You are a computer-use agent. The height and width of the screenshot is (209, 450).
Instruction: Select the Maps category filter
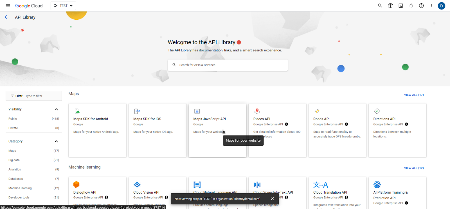coord(12,151)
